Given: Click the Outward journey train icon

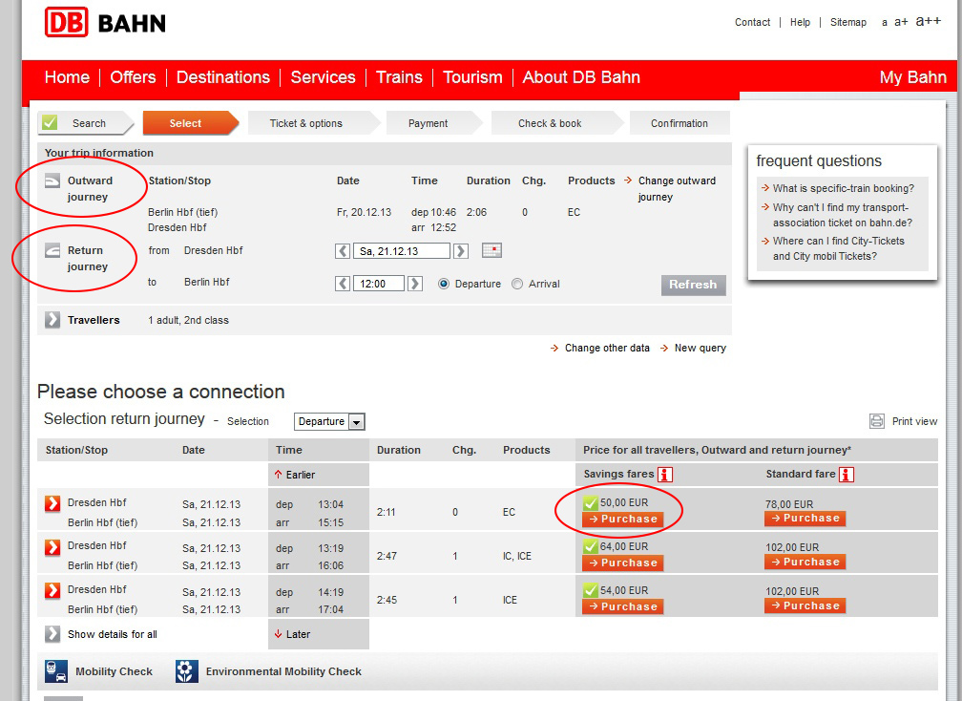Looking at the screenshot, I should (52, 181).
